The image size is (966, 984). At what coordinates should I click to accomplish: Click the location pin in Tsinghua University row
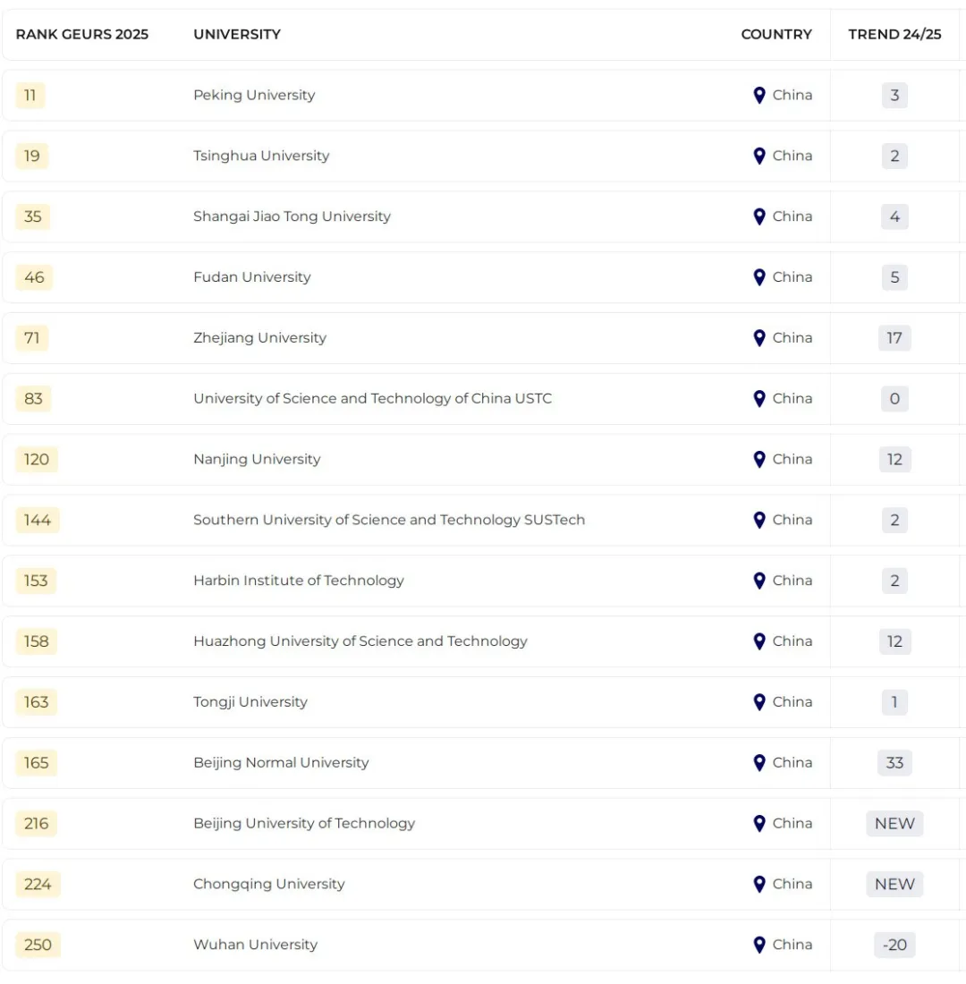click(x=759, y=156)
